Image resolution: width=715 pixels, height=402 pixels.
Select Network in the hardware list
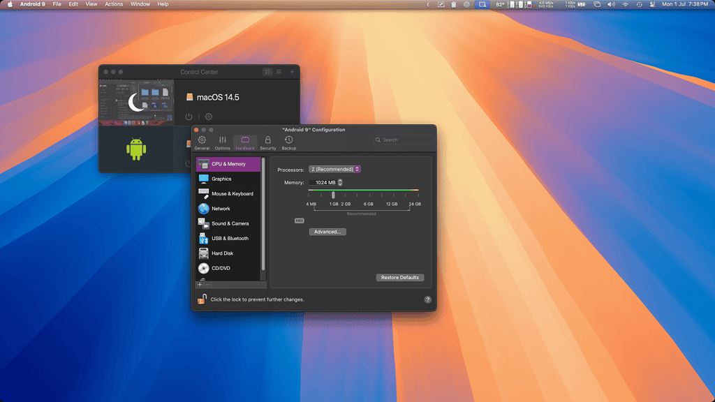(x=221, y=209)
